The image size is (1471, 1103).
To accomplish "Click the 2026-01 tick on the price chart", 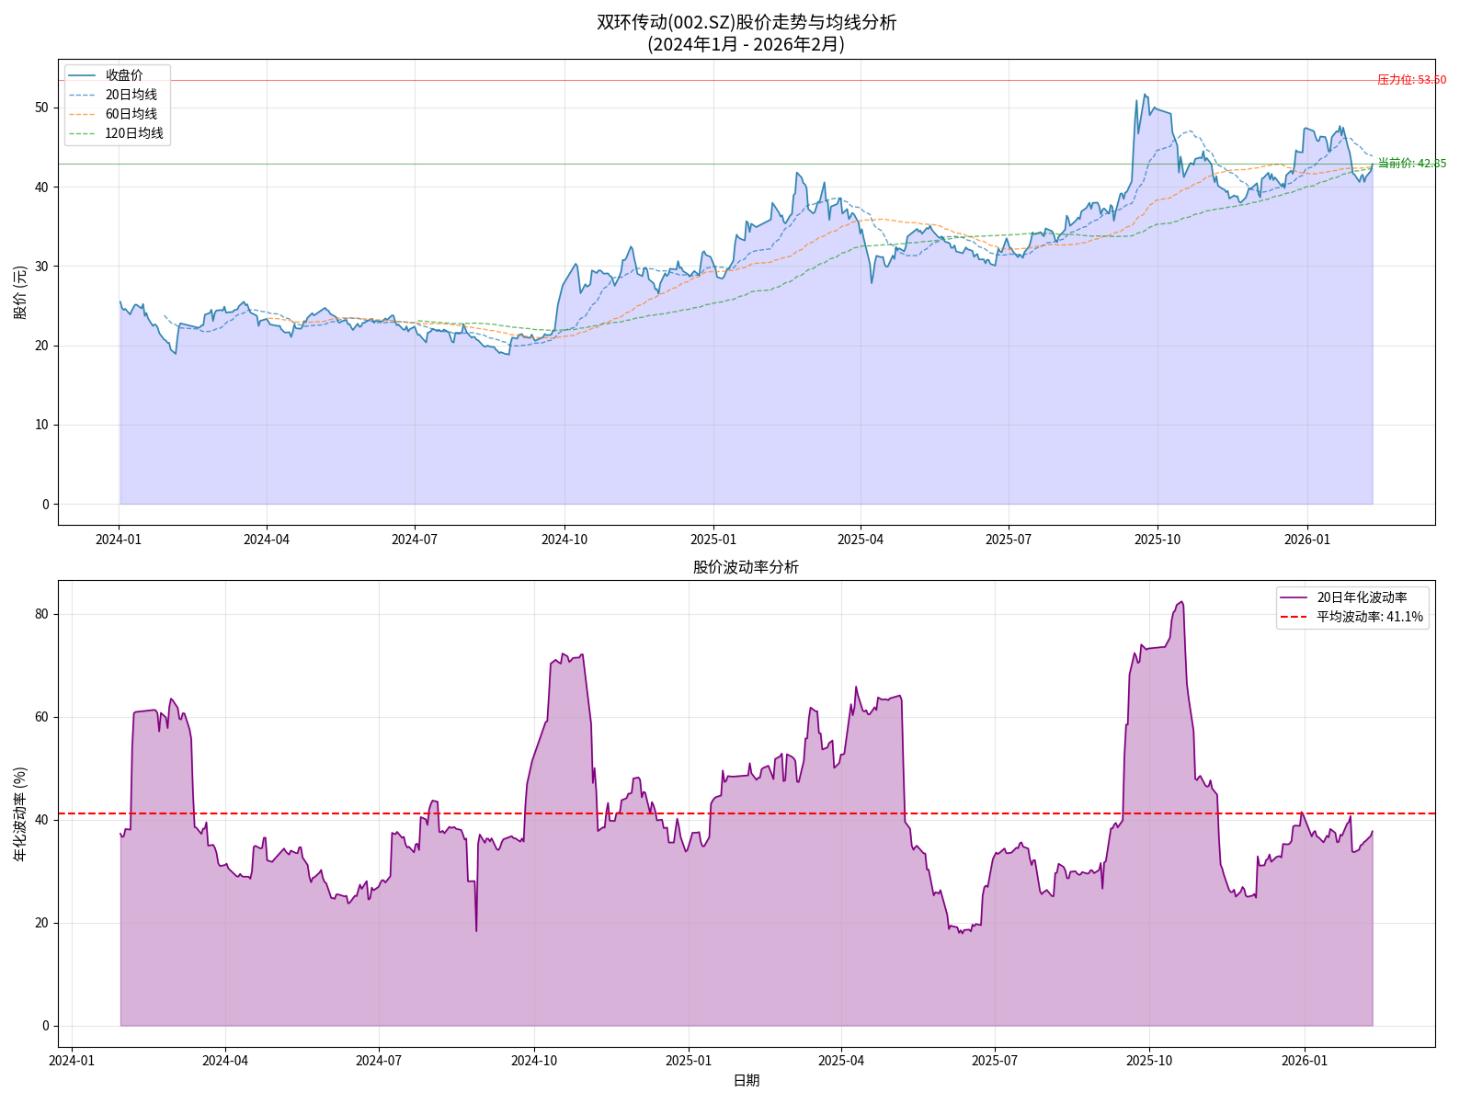I will [x=1306, y=540].
